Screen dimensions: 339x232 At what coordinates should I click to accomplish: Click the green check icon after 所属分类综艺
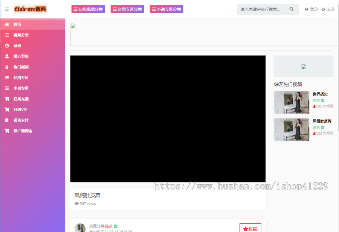tap(116, 226)
